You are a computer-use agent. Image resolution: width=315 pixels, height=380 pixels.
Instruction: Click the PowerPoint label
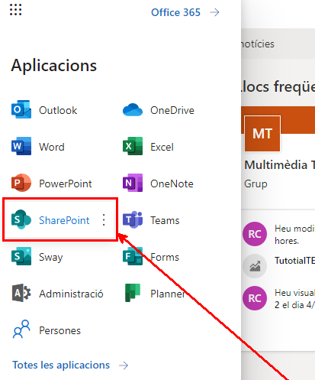66,184
